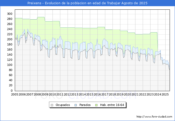Click the 2021 x-axis year label
The width and height of the screenshot is (175, 121).
click(135, 94)
